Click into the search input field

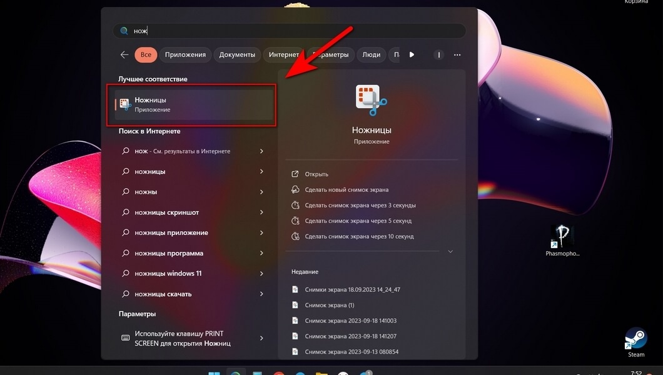(x=290, y=31)
